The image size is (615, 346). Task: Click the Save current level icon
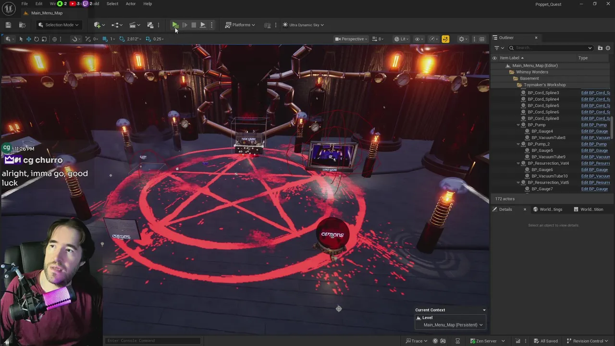click(x=8, y=25)
